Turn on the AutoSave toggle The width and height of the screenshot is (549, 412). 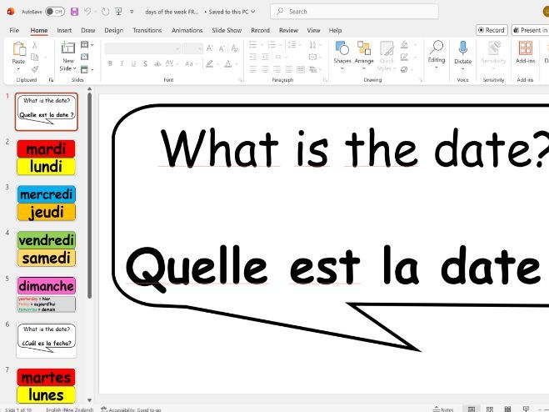pyautogui.click(x=55, y=12)
